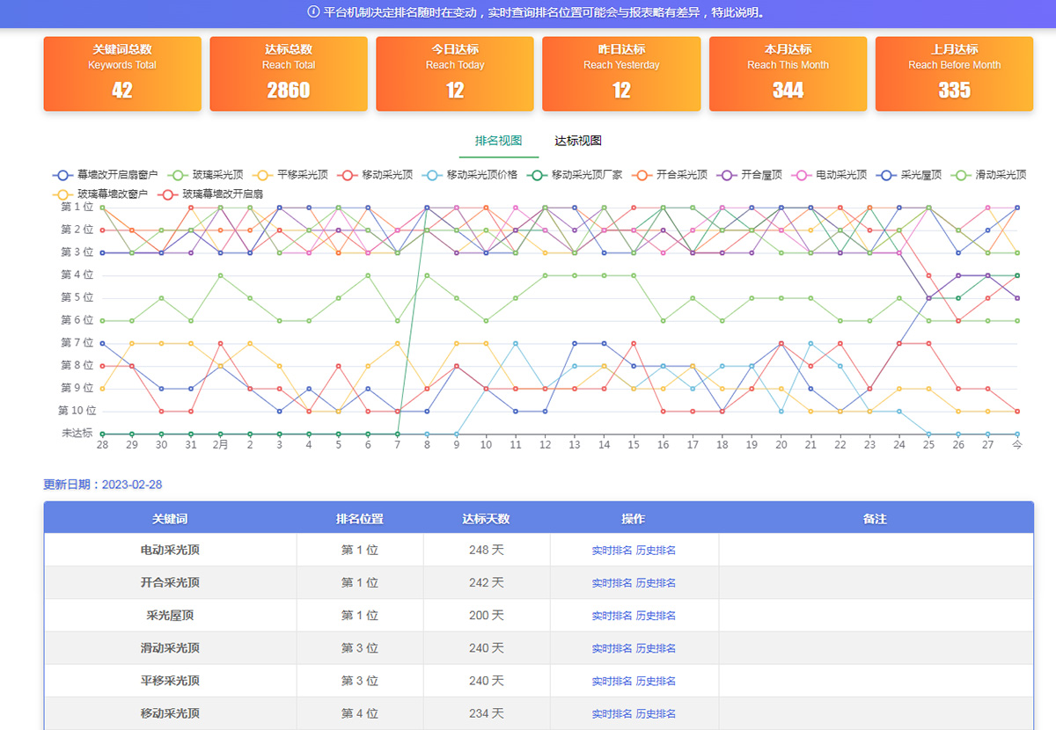Open 实时排名 for 滑动采光顶

[x=612, y=648]
